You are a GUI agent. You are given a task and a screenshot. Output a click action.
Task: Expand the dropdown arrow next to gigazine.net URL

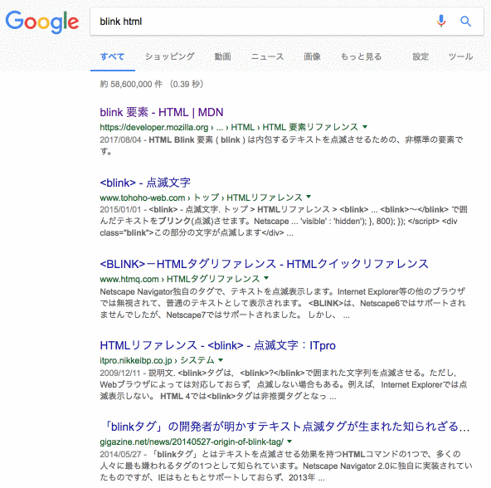coord(289,442)
